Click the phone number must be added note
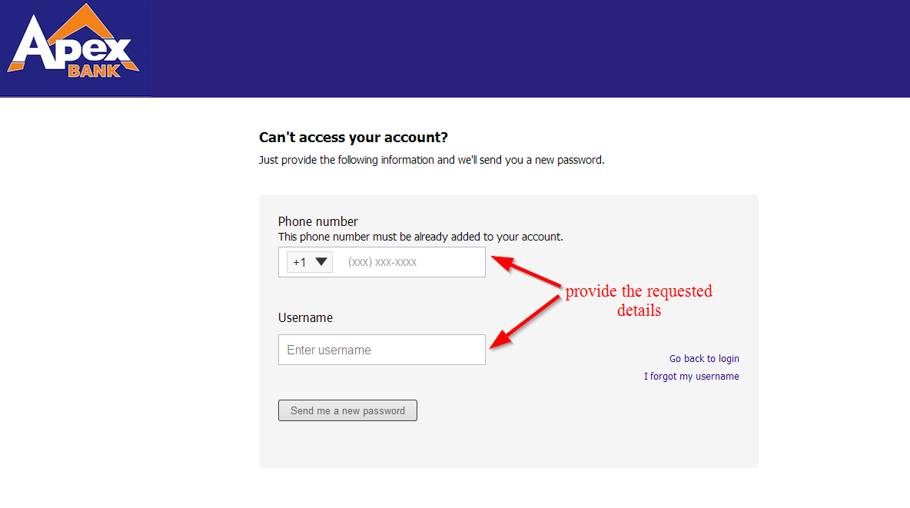 point(420,237)
